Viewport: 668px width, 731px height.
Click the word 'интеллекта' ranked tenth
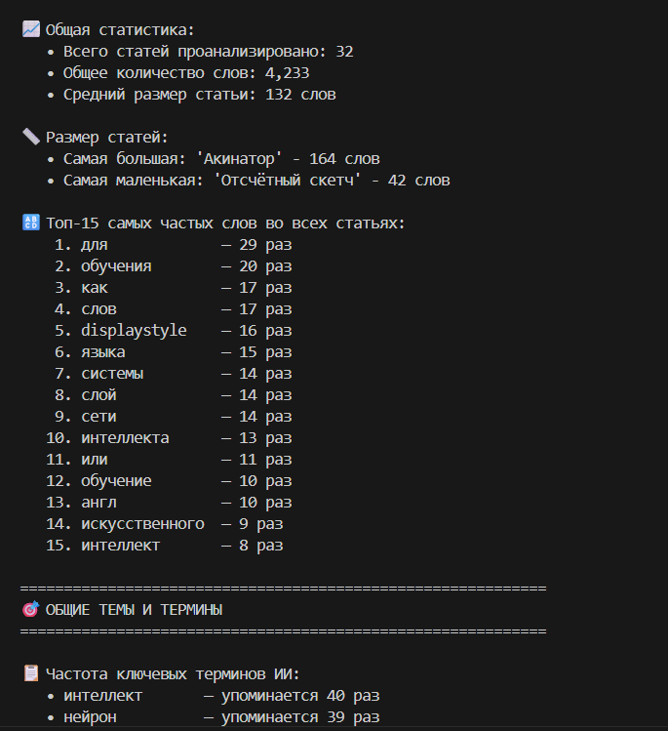coord(125,438)
